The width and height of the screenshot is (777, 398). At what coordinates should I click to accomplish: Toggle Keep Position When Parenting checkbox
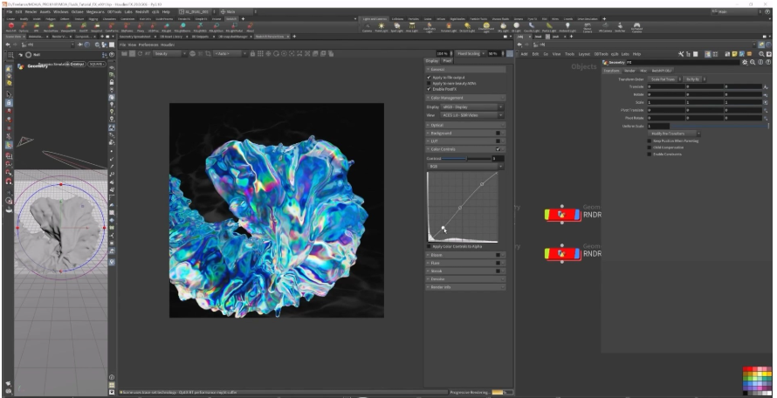click(649, 140)
